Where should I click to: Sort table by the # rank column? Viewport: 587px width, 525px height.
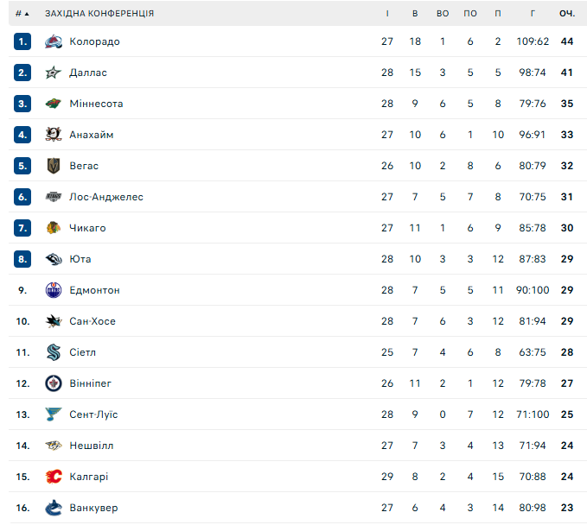click(22, 14)
